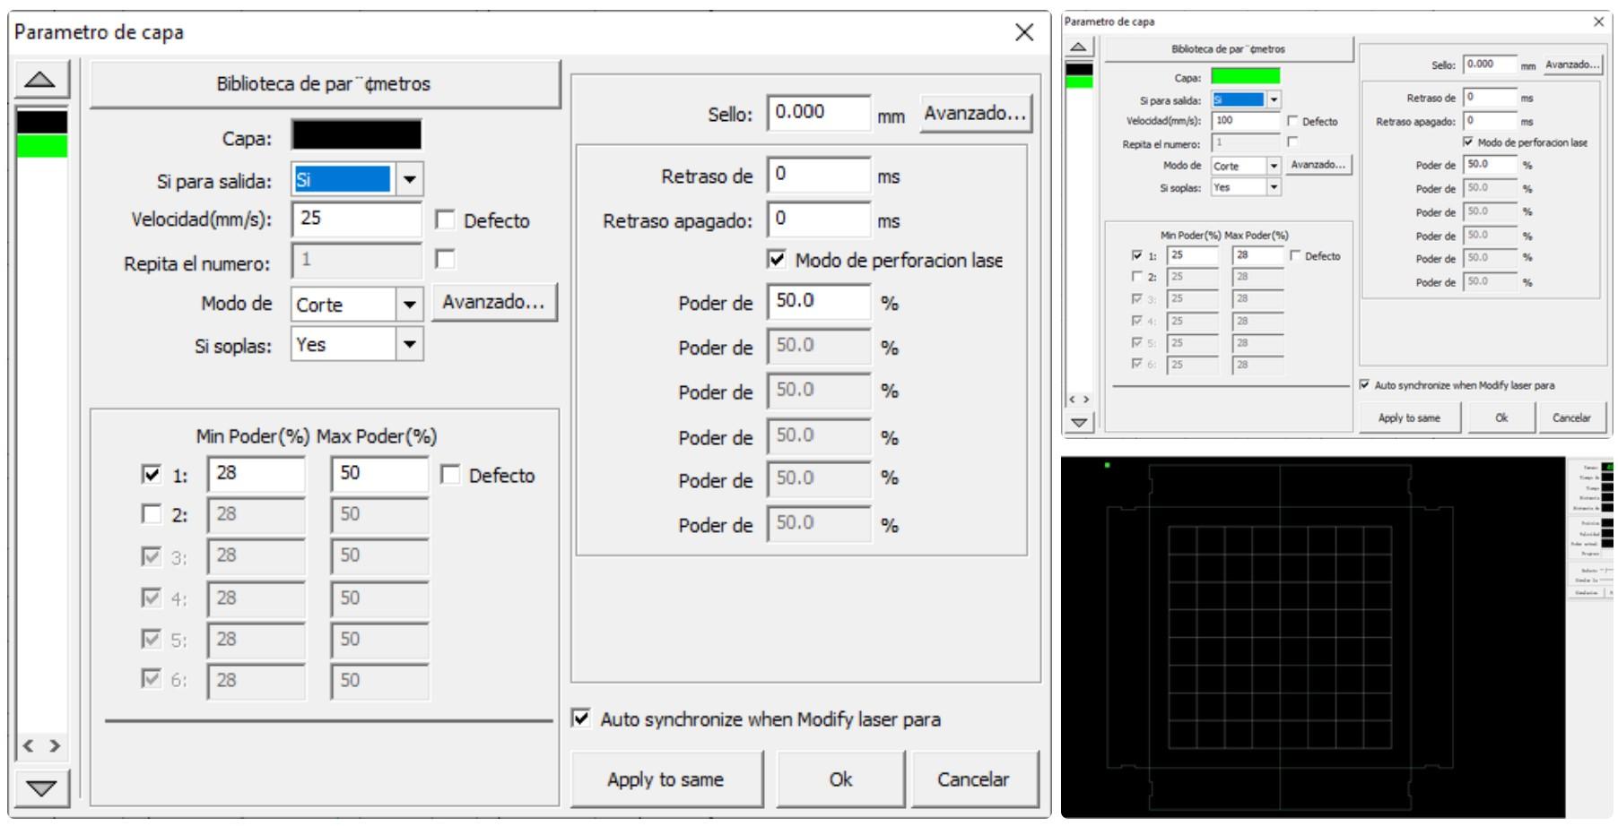This screenshot has width=1618, height=826.
Task: Toggle 'Auto synchronize' checkbox in the larger dialog
Action: (581, 718)
